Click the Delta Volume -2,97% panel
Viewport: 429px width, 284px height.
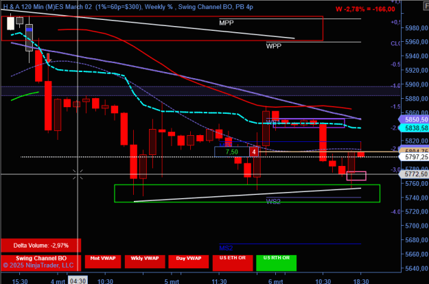tap(40, 246)
